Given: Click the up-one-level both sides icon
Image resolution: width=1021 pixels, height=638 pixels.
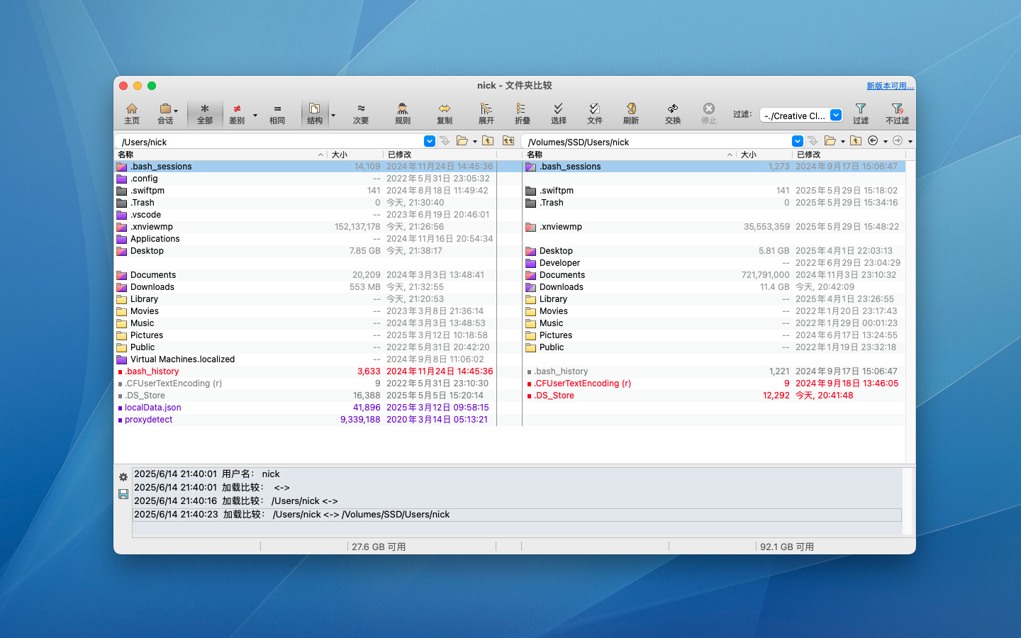Looking at the screenshot, I should pos(508,141).
